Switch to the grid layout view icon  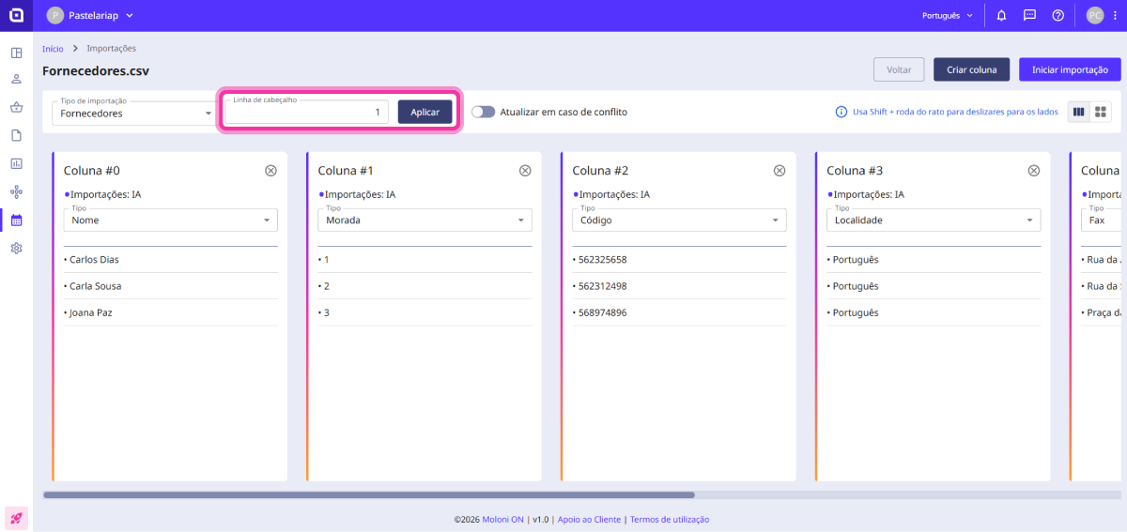[x=1101, y=112]
